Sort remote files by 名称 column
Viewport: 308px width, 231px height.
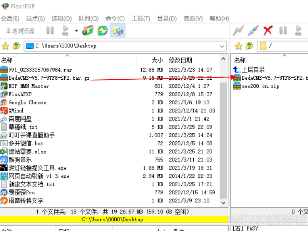(269, 60)
